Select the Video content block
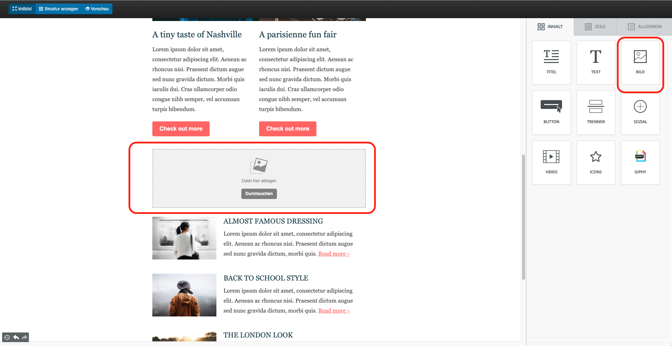The height and width of the screenshot is (346, 672). point(551,163)
